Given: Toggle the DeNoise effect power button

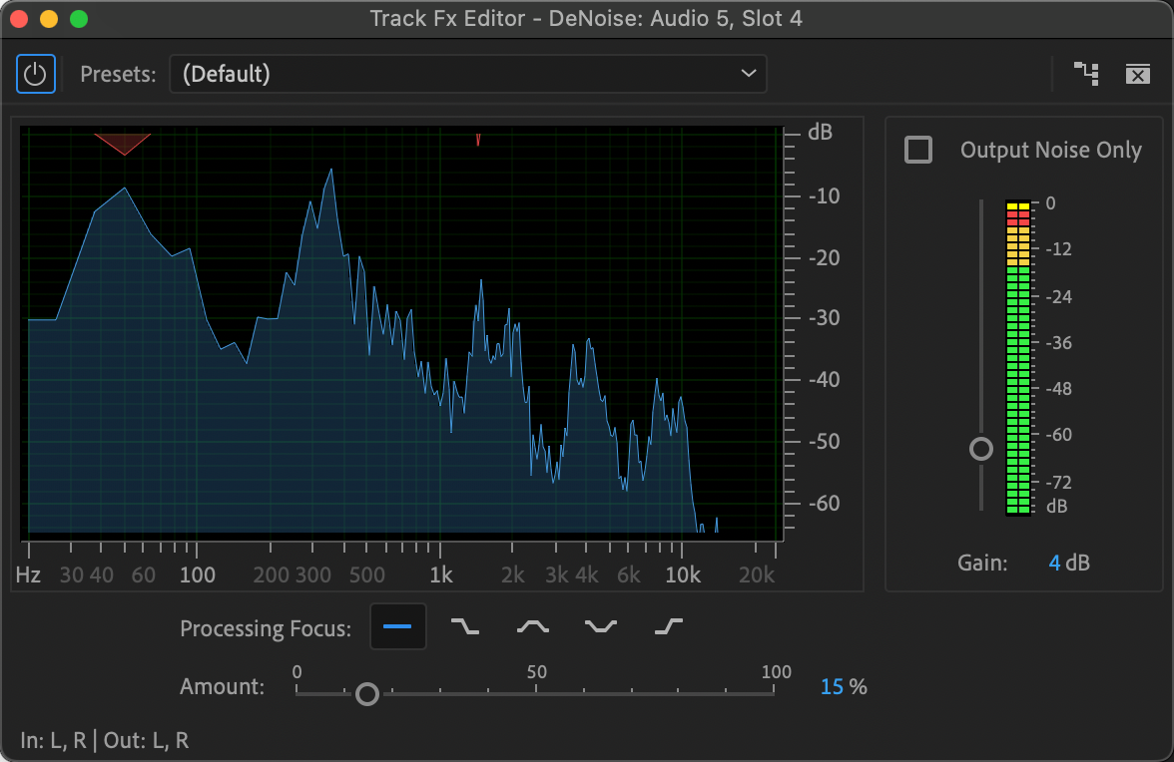Looking at the screenshot, I should 35,74.
